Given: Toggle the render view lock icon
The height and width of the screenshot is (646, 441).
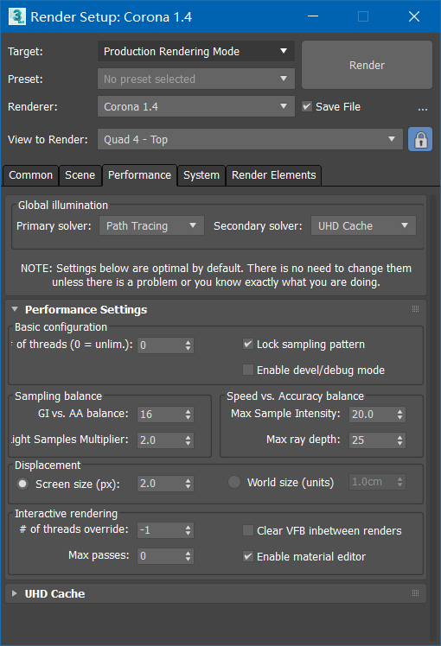Looking at the screenshot, I should pyautogui.click(x=420, y=139).
